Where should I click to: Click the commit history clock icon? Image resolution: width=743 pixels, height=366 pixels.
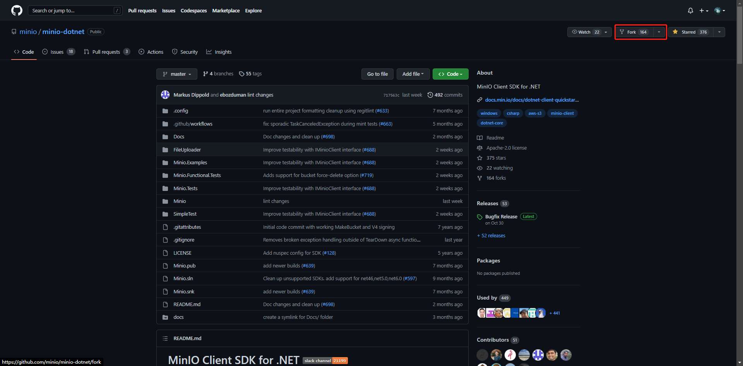click(430, 95)
